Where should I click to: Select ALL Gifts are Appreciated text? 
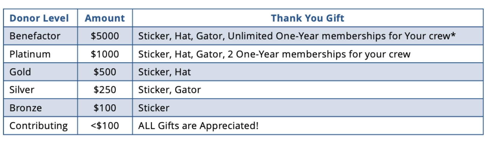pos(198,126)
